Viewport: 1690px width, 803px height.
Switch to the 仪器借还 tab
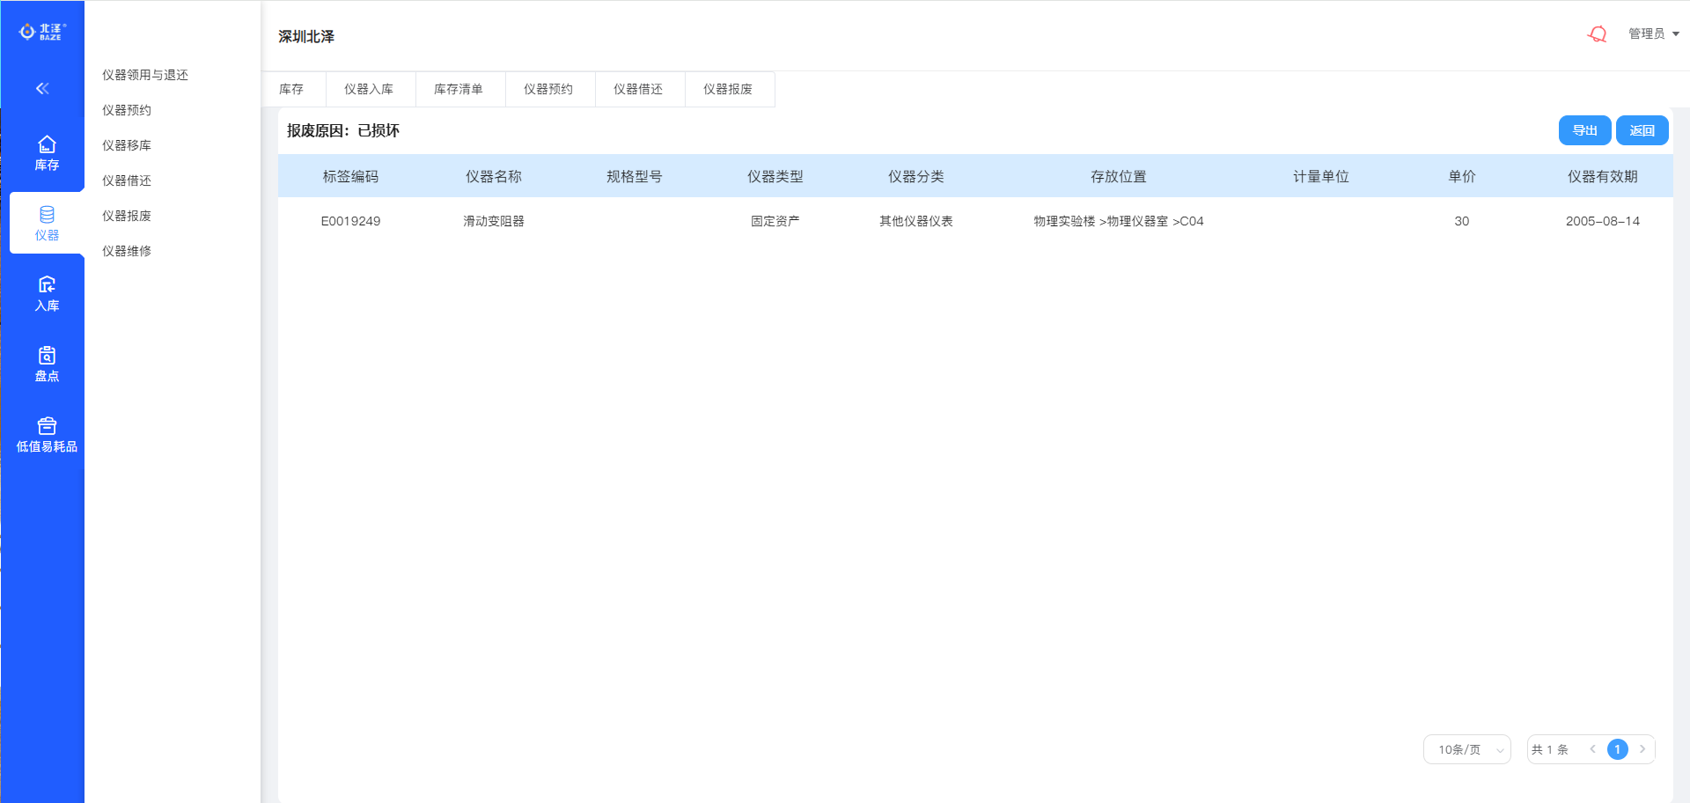click(638, 89)
